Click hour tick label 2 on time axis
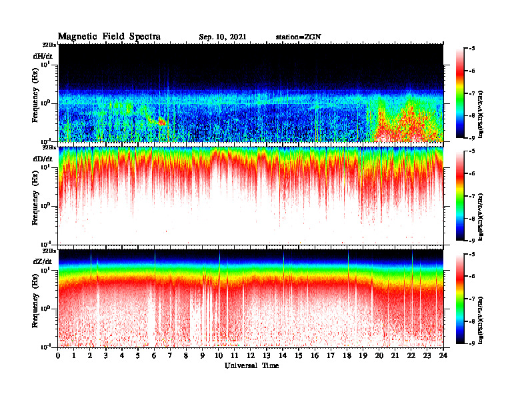528x408 pixels. coord(90,356)
